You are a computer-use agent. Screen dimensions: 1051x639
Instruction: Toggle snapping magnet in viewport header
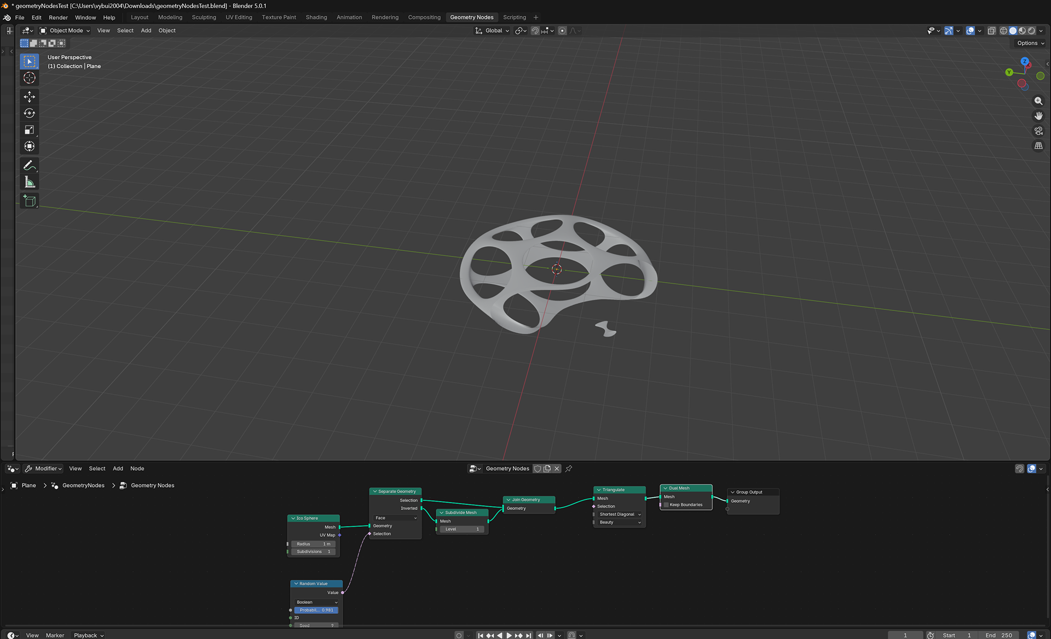[x=535, y=31]
